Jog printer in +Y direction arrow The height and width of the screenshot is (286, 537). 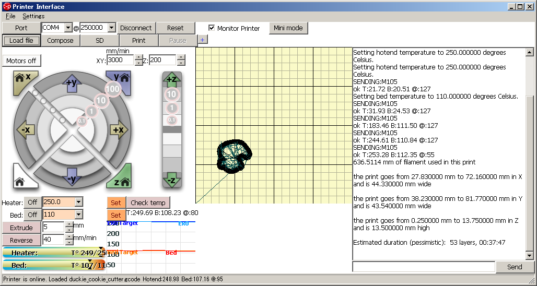coord(72,82)
